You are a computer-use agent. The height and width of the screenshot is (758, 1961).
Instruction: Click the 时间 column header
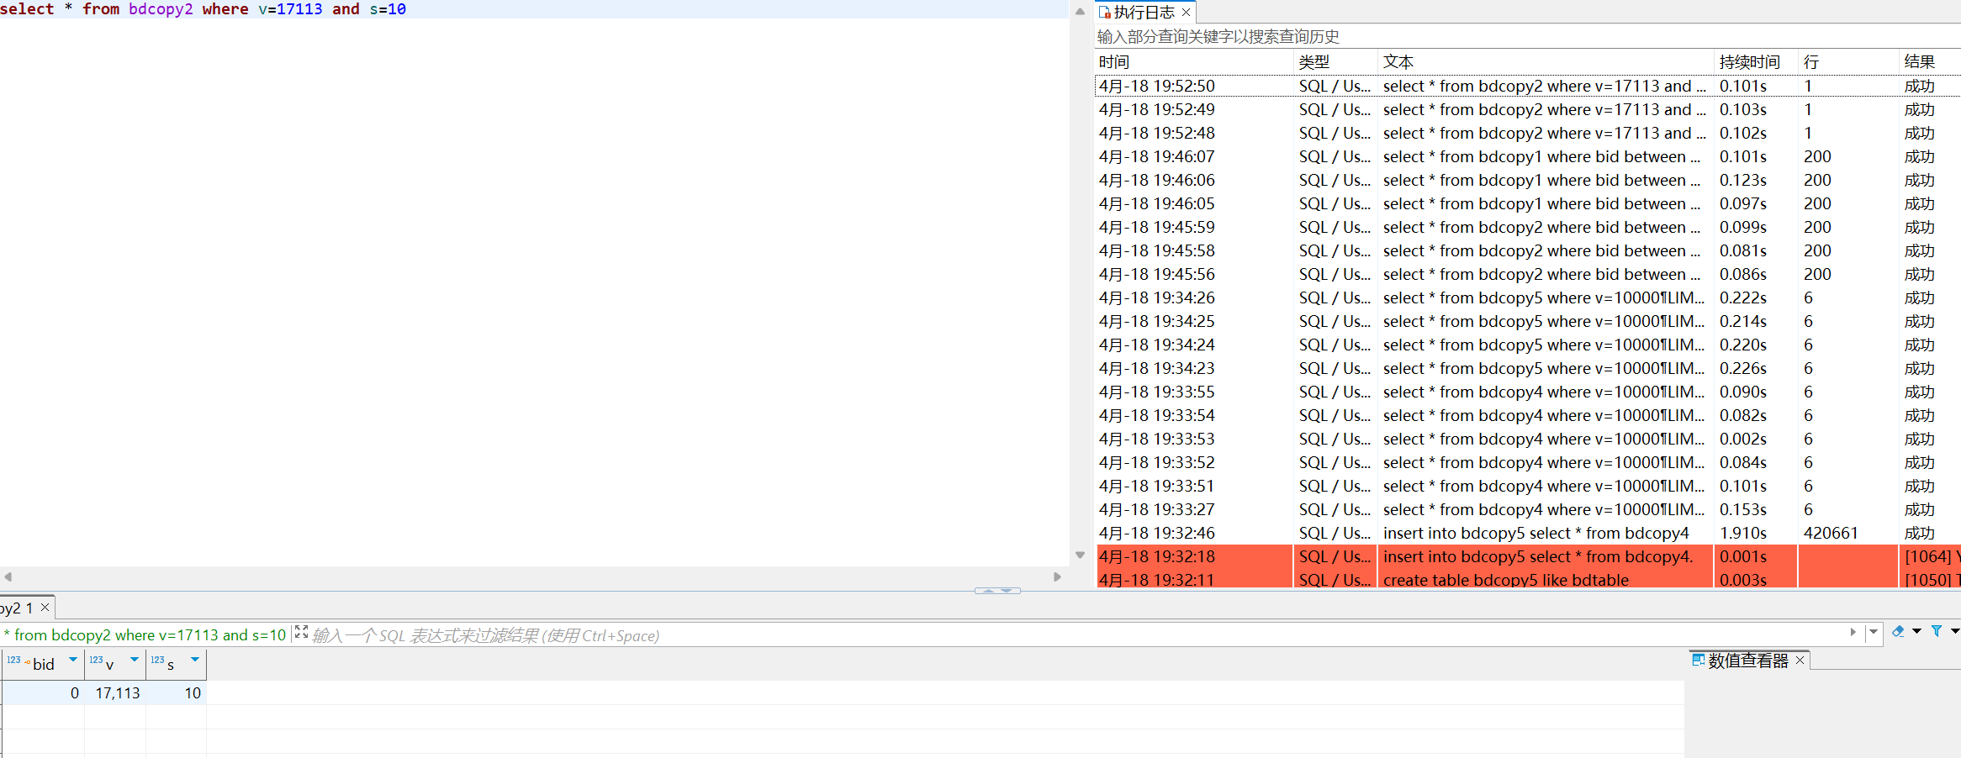1114,62
